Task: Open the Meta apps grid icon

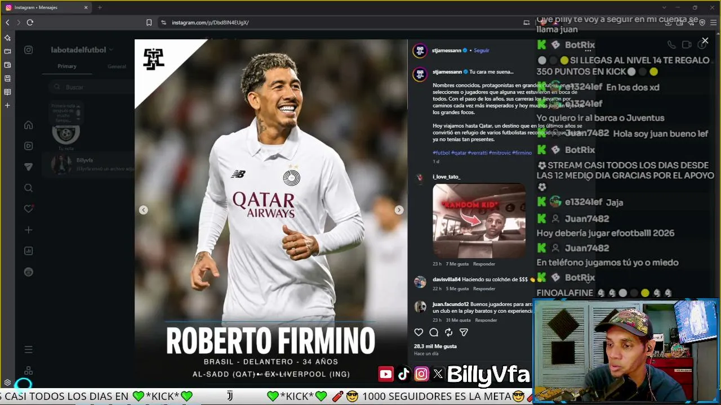Action: click(29, 371)
